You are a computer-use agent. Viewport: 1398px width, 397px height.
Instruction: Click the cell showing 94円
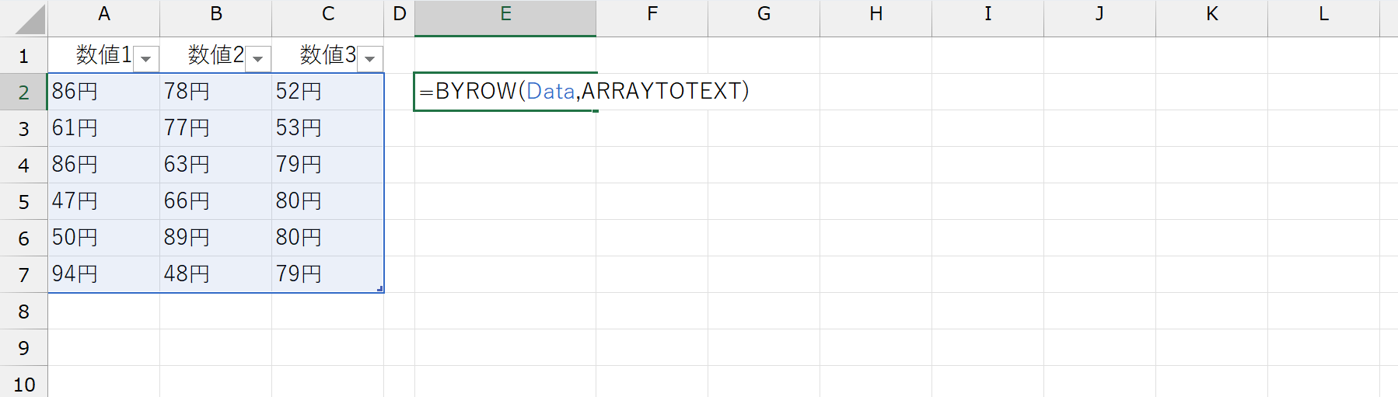[103, 274]
